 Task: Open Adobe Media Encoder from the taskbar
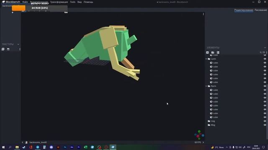click(x=72, y=147)
